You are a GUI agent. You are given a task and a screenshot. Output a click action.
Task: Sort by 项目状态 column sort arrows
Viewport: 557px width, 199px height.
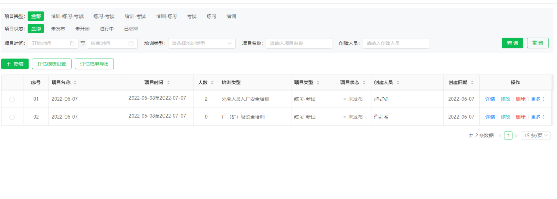click(x=364, y=82)
